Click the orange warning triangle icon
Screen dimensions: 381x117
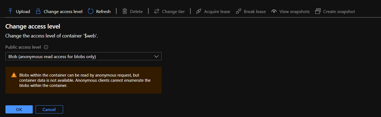coord(14,75)
